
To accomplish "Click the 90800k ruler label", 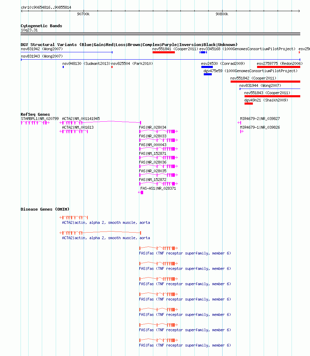I will pos(222,14).
